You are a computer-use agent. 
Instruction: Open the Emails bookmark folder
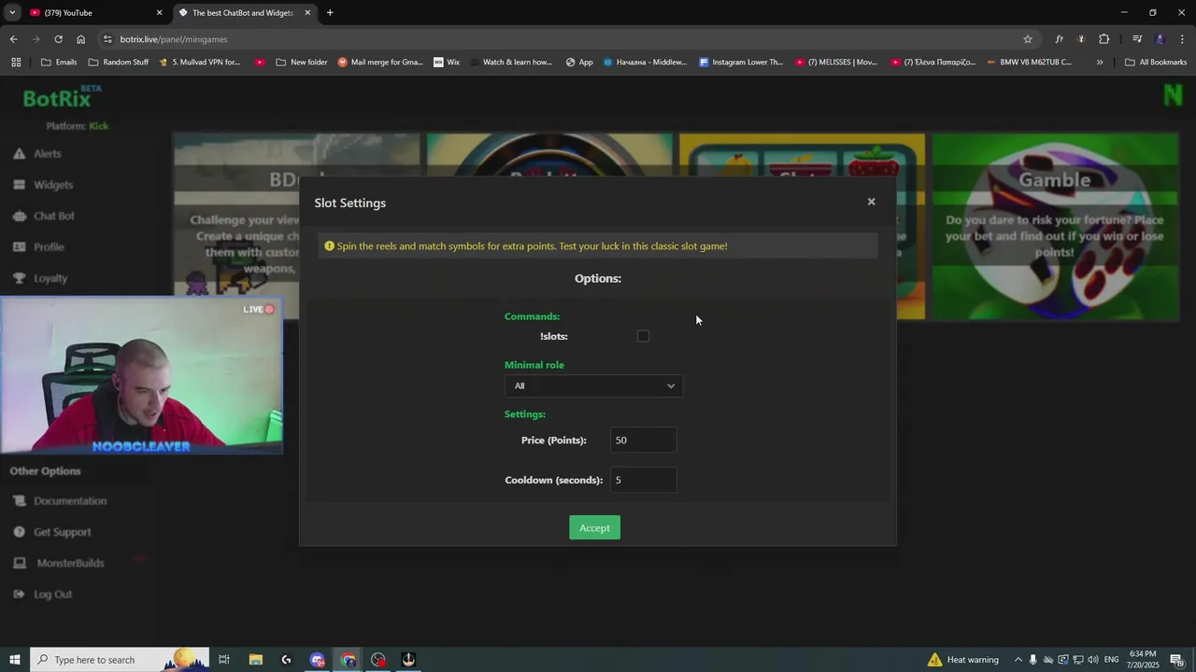(59, 63)
